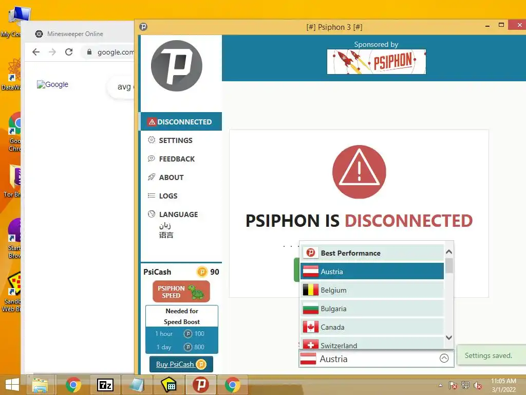Image resolution: width=526 pixels, height=395 pixels.
Task: Click the Action Center flag tray icon
Action: pyautogui.click(x=453, y=385)
